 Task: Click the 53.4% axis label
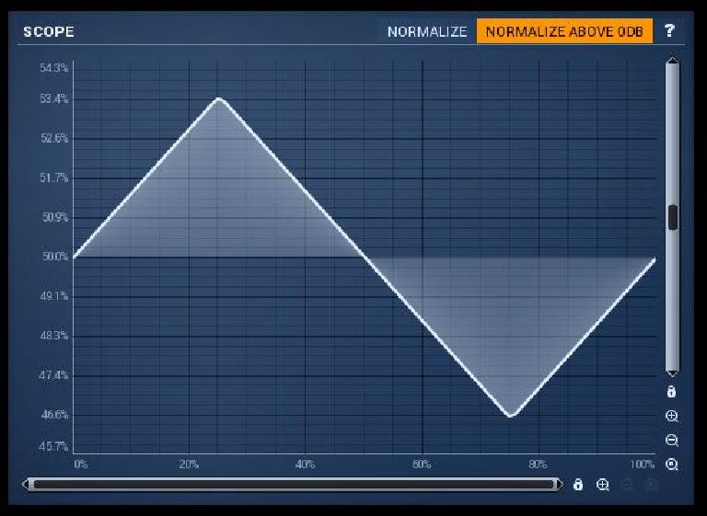click(54, 98)
